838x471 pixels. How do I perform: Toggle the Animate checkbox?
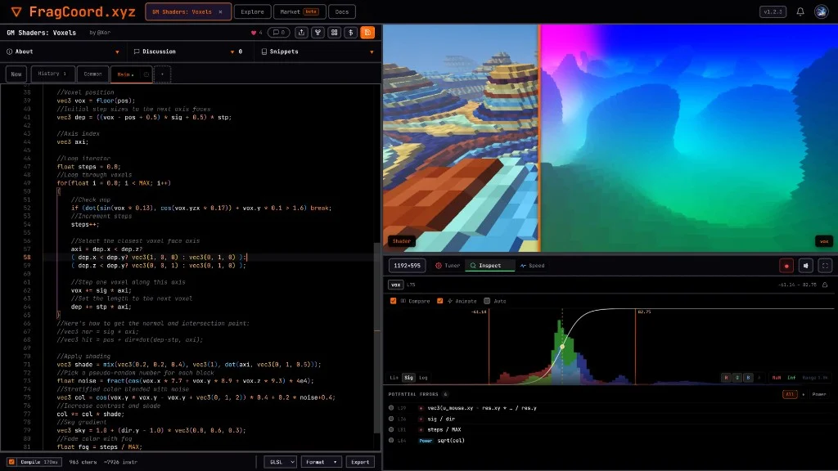point(439,301)
